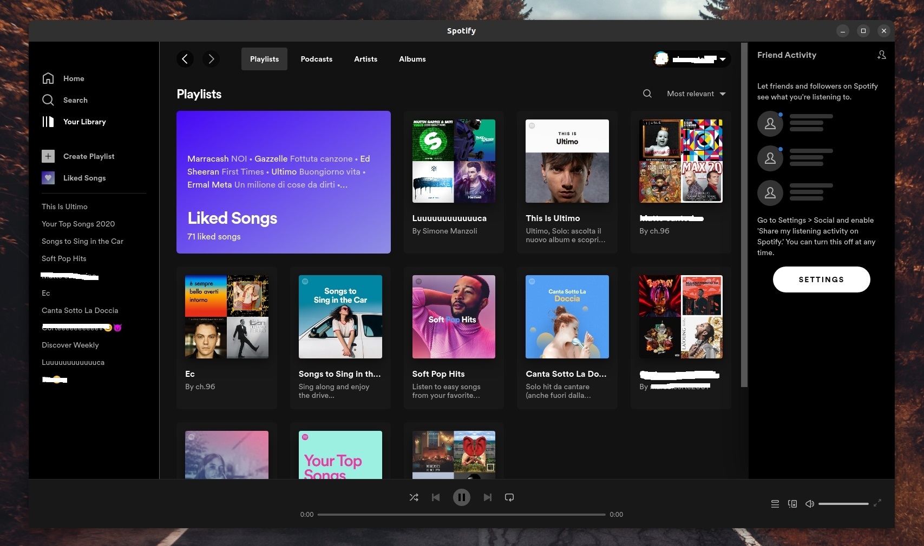Click the add friend icon in Friend Activity
Image resolution: width=924 pixels, height=546 pixels.
pos(882,55)
